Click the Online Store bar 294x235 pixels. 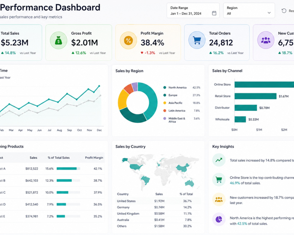pos(264,85)
